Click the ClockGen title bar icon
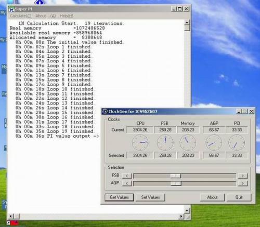The width and height of the screenshot is (260, 227). click(105, 111)
